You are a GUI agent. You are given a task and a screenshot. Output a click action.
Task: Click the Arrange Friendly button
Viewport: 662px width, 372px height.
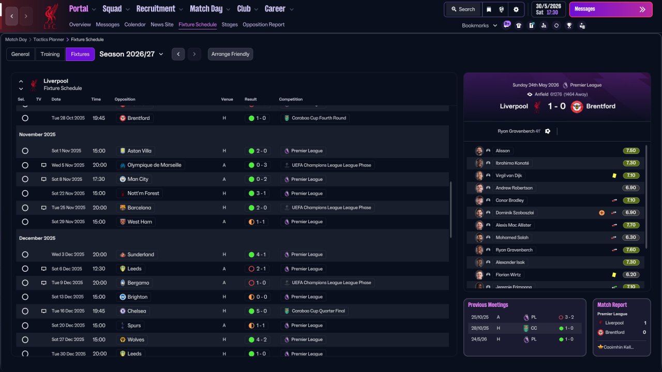point(231,54)
